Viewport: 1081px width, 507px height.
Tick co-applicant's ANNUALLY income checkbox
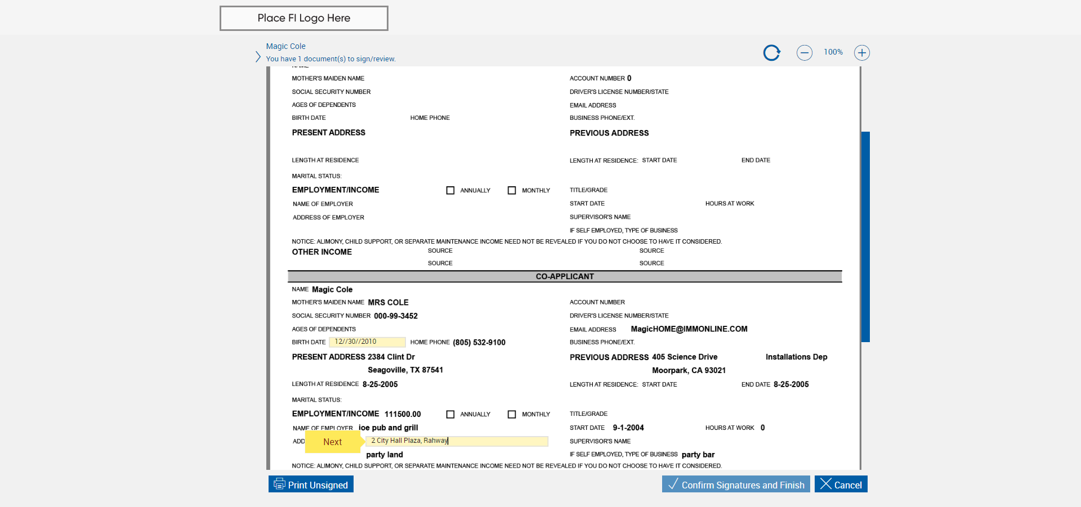(x=450, y=415)
